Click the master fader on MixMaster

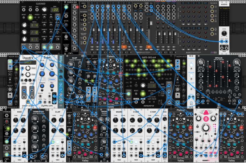tap(151, 23)
